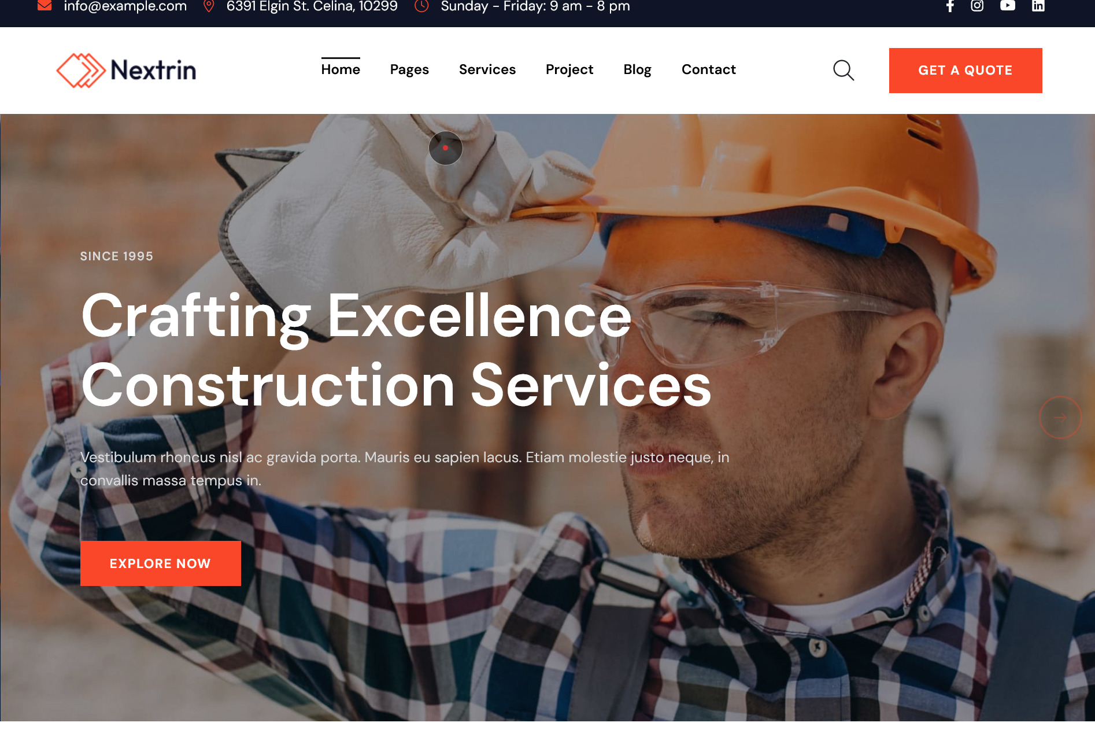Viewport: 1095px width, 752px height.
Task: Click the envelope email icon
Action: (x=45, y=6)
